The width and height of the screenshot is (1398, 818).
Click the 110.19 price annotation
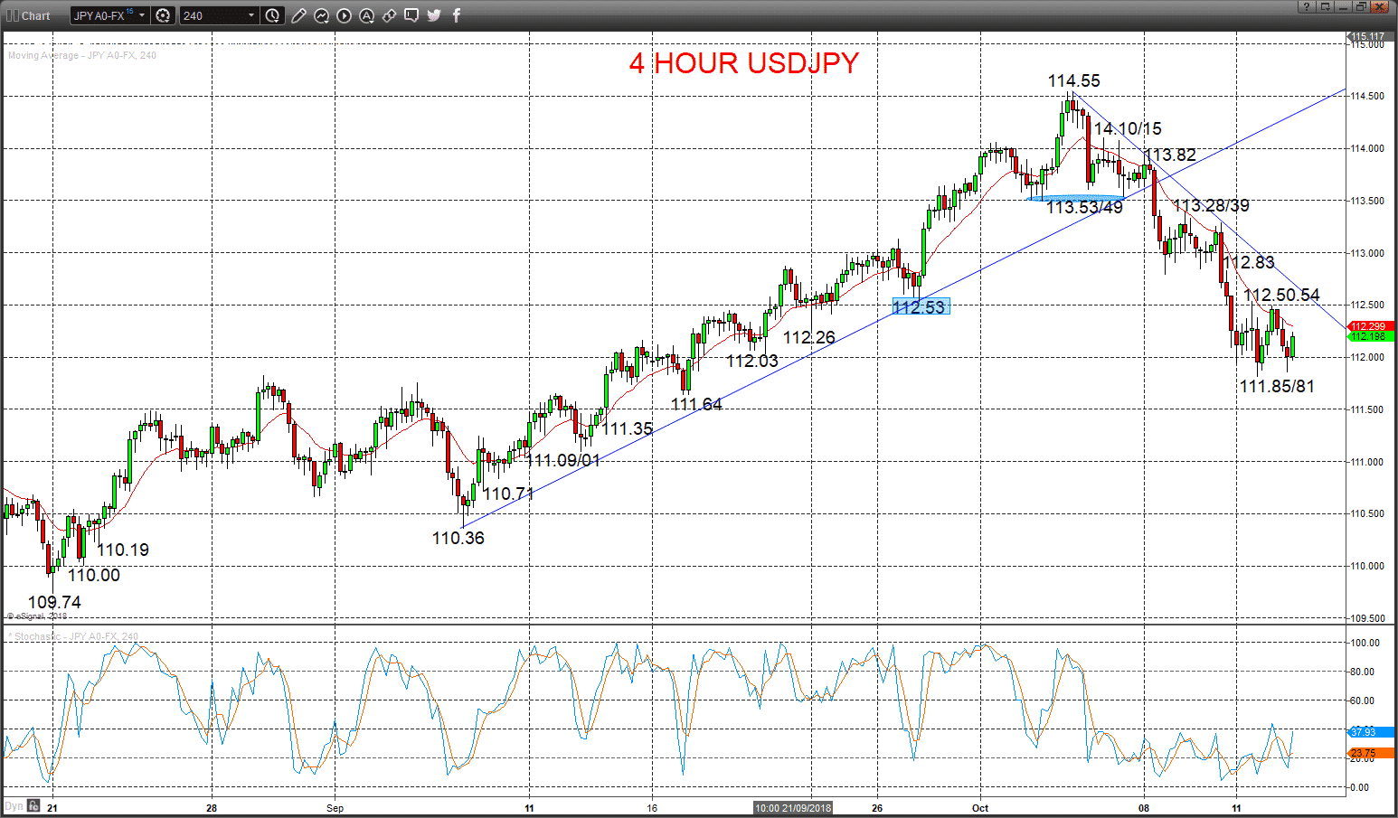pos(123,550)
